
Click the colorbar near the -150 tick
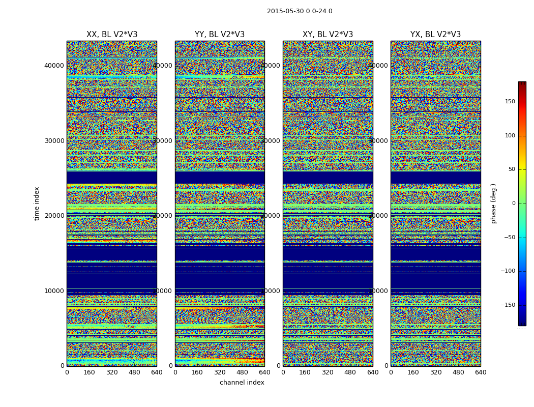click(522, 305)
